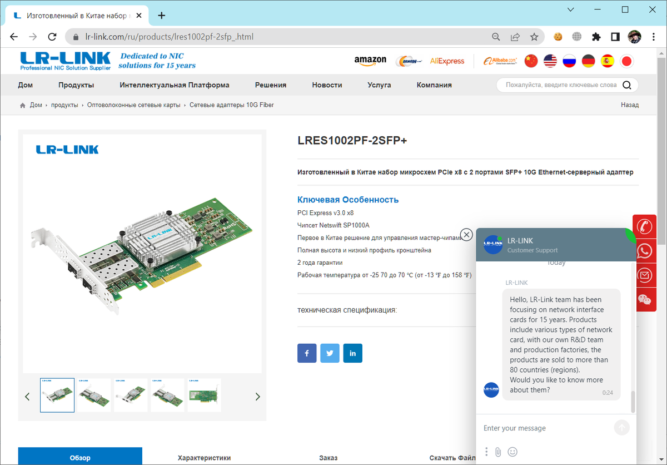Close the LR-LINK chat widget
Viewport: 667px width, 465px height.
point(467,235)
